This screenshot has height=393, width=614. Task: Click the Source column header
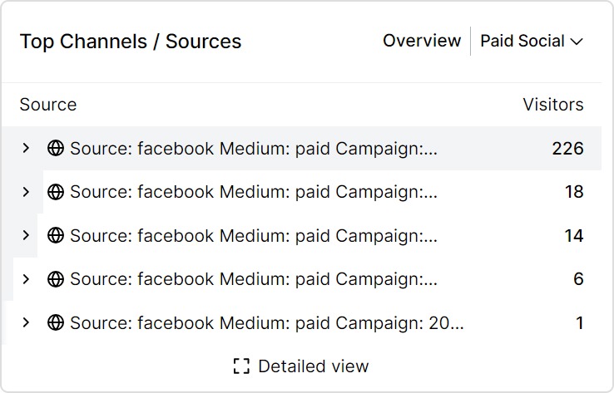click(x=48, y=105)
